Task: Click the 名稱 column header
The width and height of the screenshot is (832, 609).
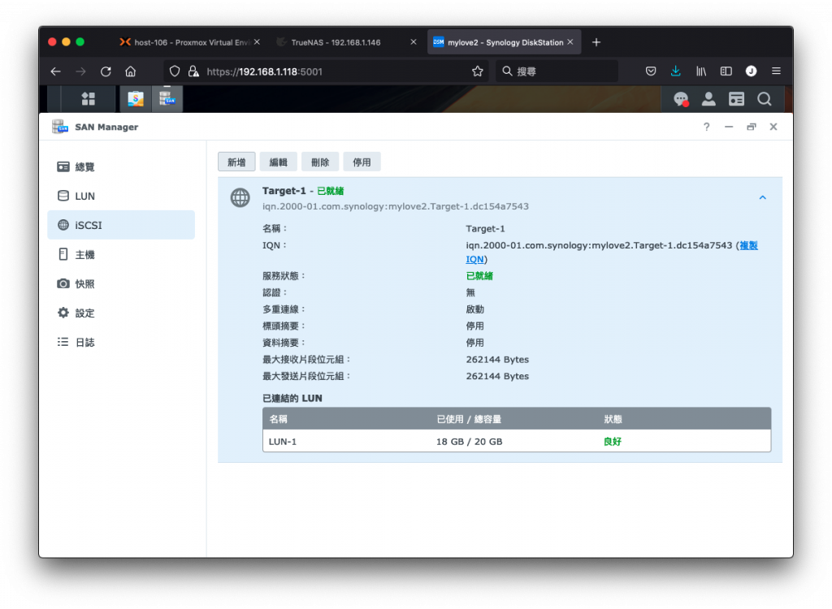Action: point(278,419)
